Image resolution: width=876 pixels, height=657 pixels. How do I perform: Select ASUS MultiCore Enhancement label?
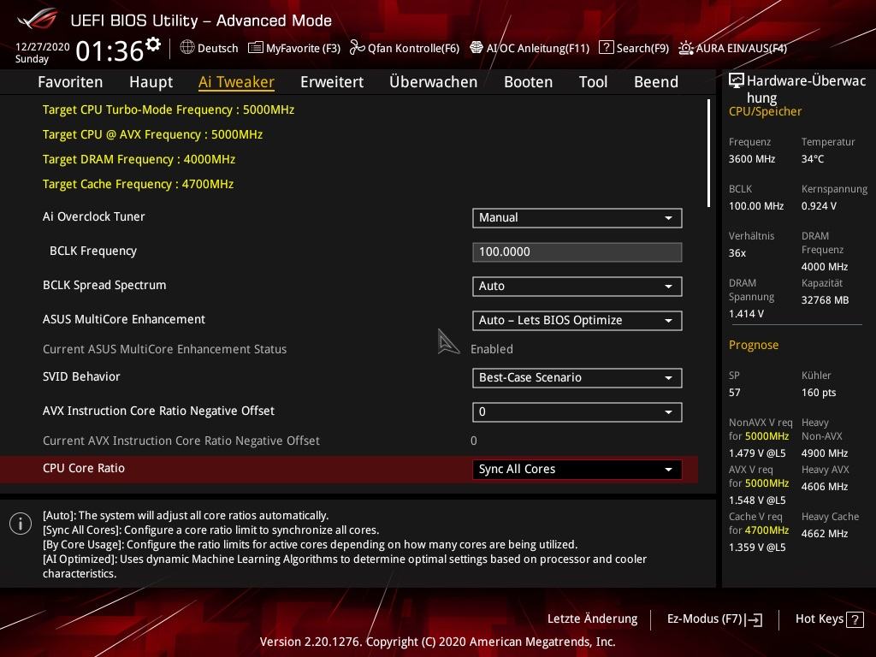coord(124,319)
